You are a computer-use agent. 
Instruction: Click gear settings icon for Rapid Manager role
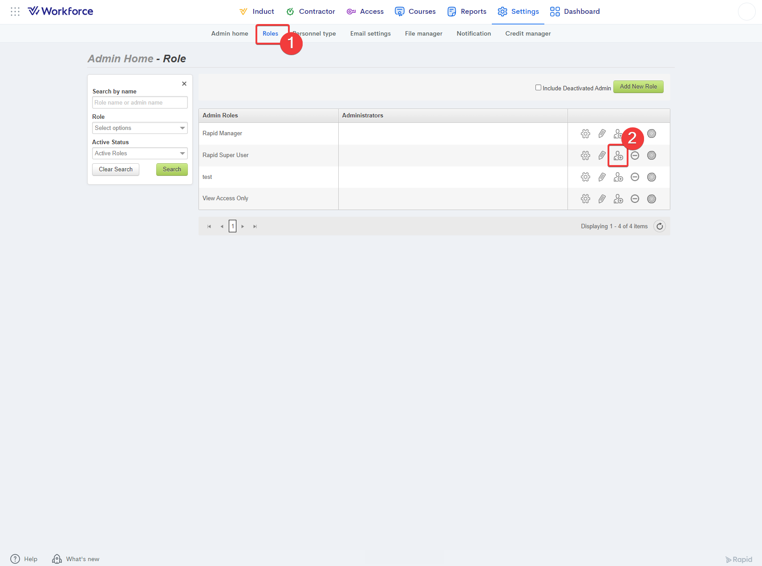tap(585, 133)
